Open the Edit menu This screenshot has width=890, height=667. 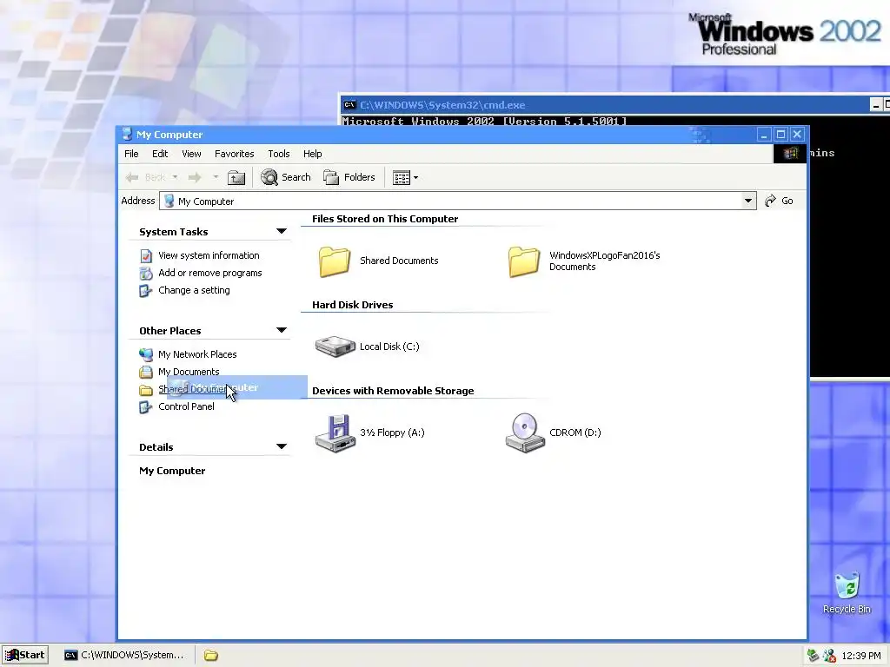(160, 154)
